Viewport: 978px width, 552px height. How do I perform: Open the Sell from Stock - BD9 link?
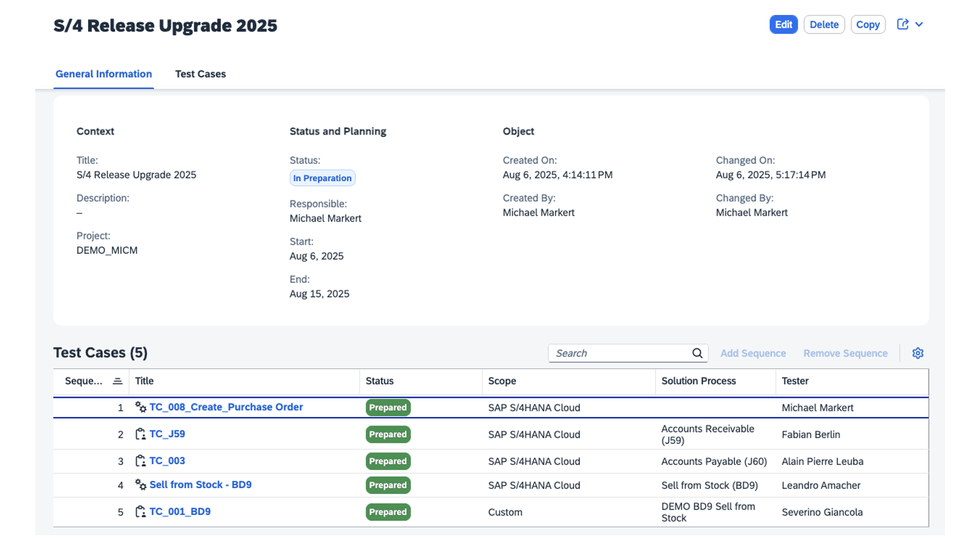pos(201,484)
